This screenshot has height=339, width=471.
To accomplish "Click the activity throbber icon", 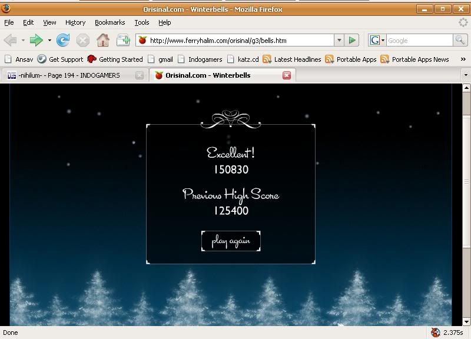I will coord(463,22).
